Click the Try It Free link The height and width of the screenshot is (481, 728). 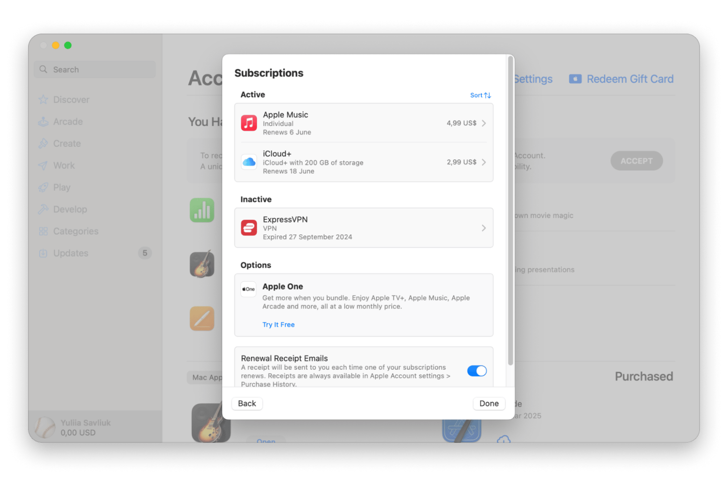point(278,324)
